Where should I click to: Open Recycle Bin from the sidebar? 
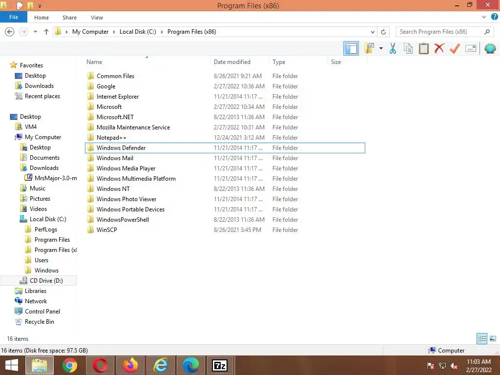[x=39, y=321]
